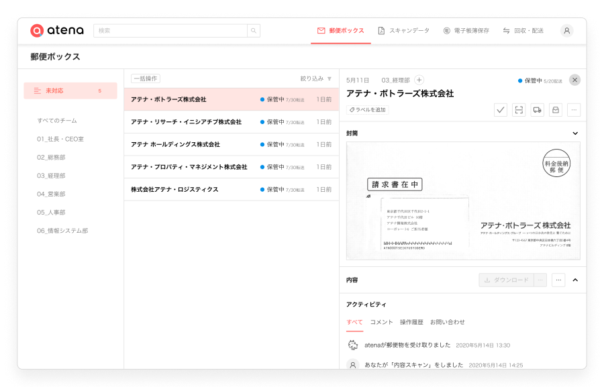Viewport: 604px width, 387px height.
Task: Click the user avatar beside 内容スキャン activity
Action: [353, 365]
